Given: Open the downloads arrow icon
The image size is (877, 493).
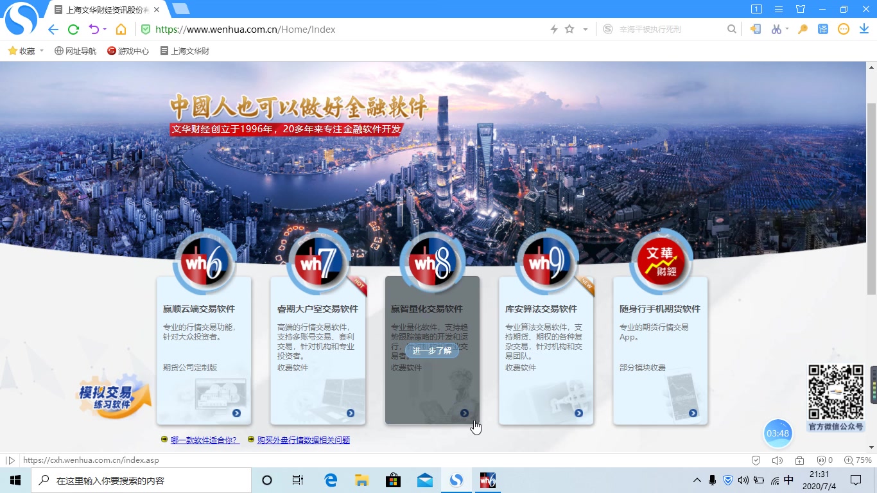Looking at the screenshot, I should (x=864, y=30).
